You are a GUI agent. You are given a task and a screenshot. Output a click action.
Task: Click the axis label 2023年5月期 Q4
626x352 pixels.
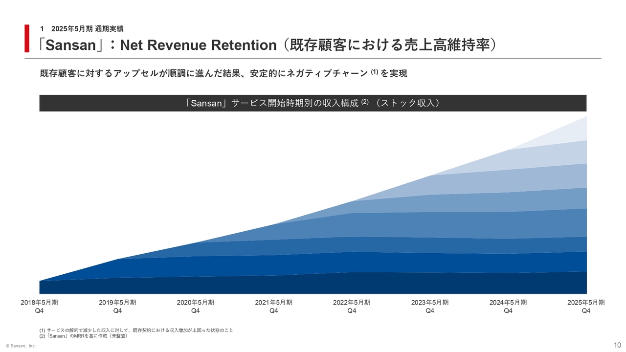(x=430, y=307)
